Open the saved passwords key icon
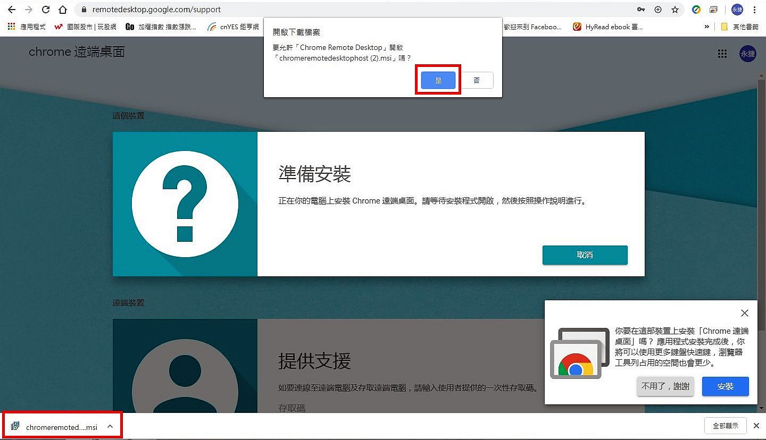766x440 pixels. pos(641,10)
